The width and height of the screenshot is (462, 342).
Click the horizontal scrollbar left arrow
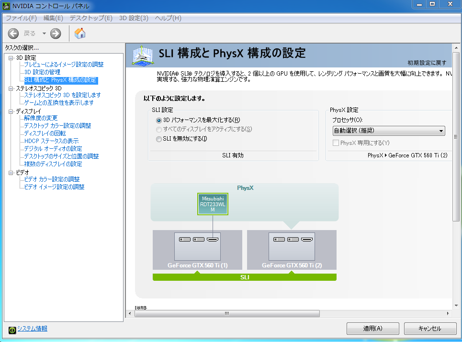point(130,313)
